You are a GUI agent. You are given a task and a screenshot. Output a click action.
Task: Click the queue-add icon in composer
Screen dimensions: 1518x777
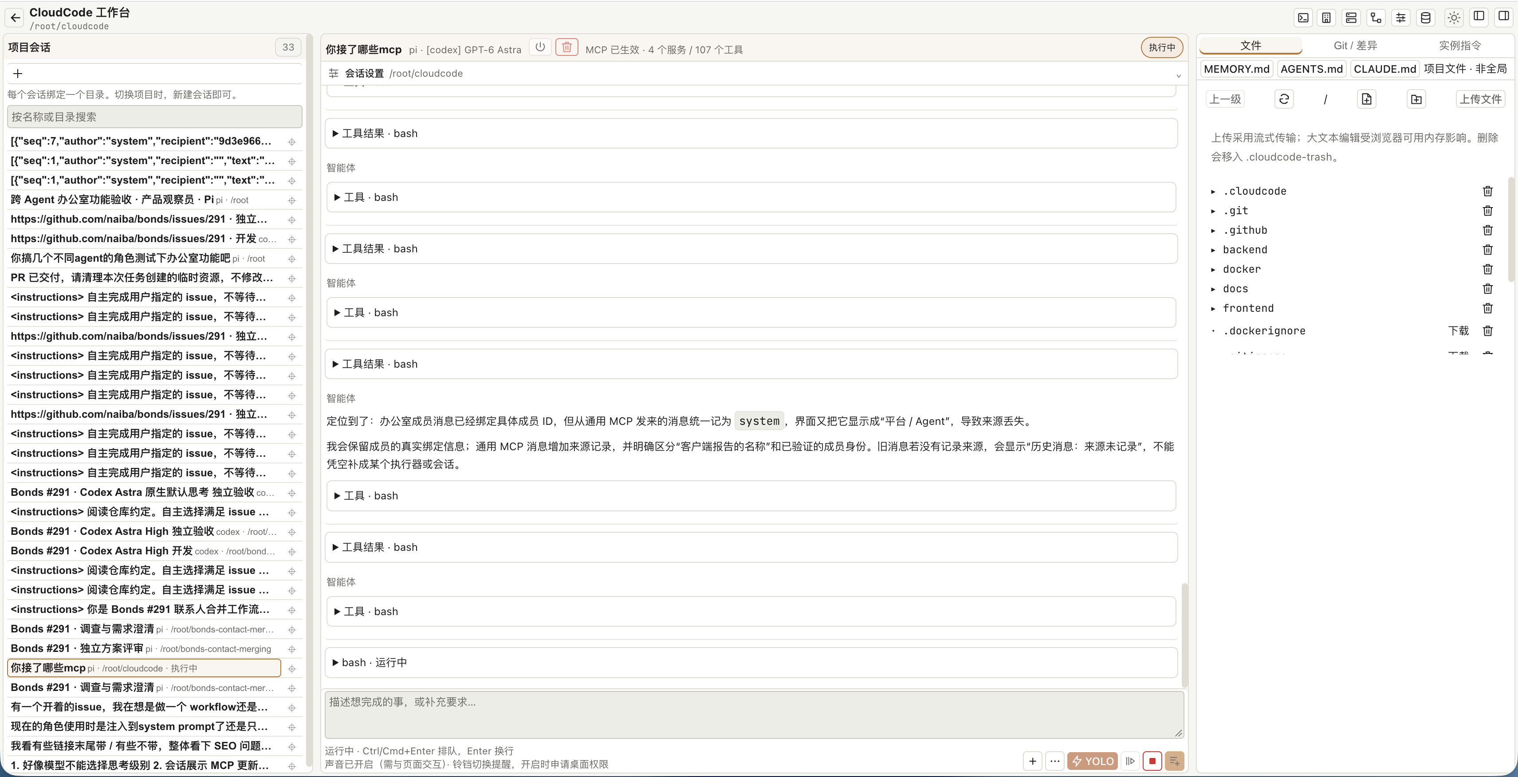point(1175,761)
